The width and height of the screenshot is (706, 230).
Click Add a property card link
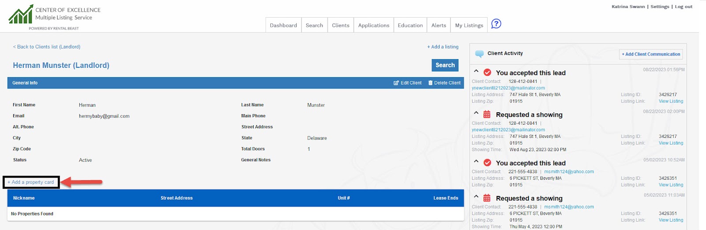(30, 182)
